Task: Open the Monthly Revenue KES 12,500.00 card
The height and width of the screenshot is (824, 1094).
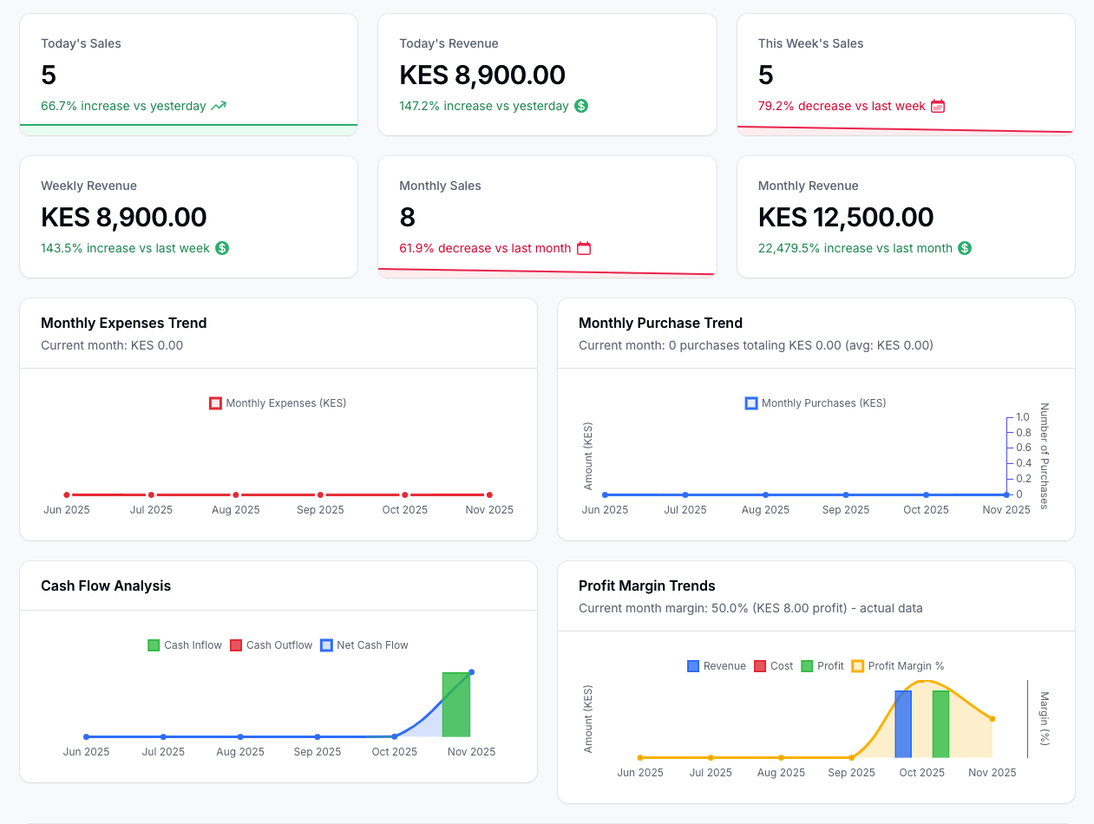Action: pyautogui.click(x=906, y=217)
